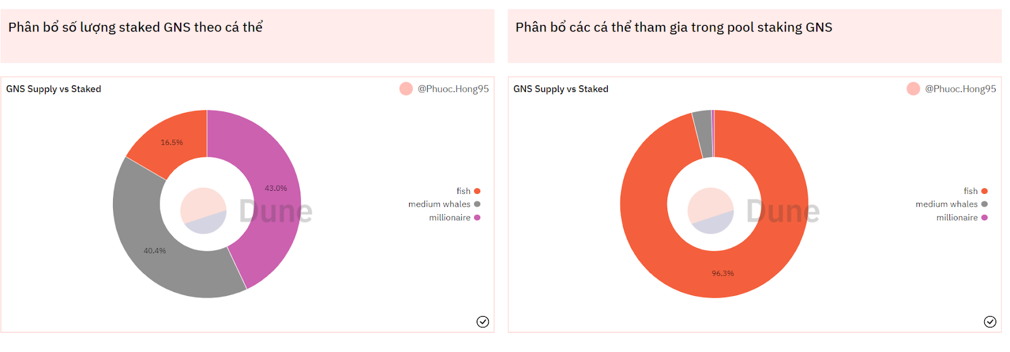This screenshot has height=352, width=1010.
Task: Click the author avatar on left chart
Action: 406,89
